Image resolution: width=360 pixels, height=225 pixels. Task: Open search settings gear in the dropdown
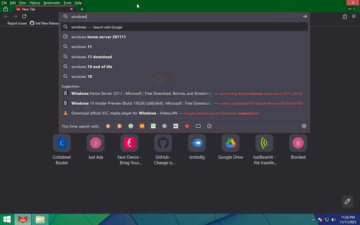pos(304,126)
